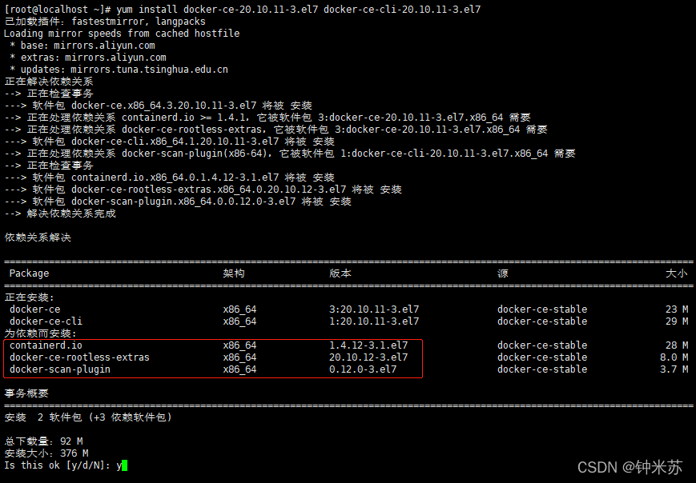This screenshot has height=483, width=696.
Task: Click docker-ce-stable in the docker-scan-plugin row
Action: 542,369
